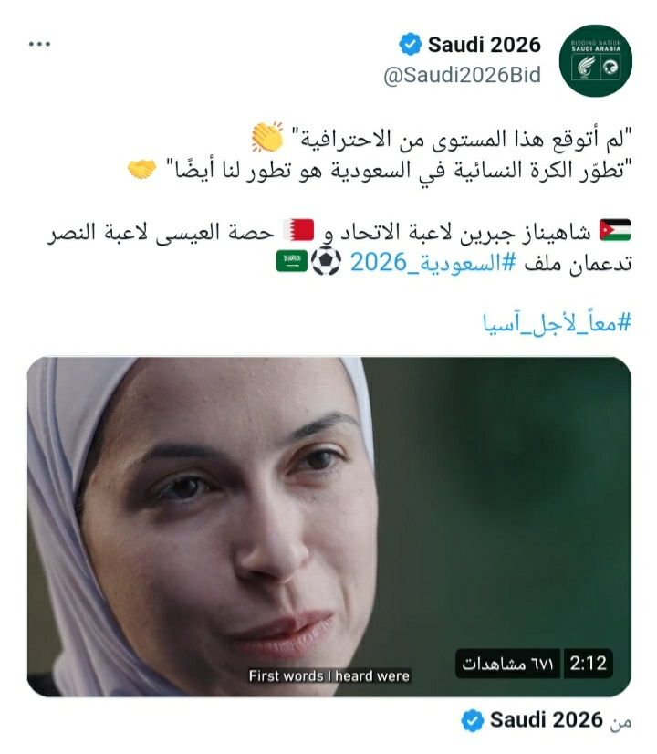This screenshot has height=754, width=657.
Task: Click the tweet line about شاهيناز جبرين
Action: pyautogui.click(x=339, y=232)
